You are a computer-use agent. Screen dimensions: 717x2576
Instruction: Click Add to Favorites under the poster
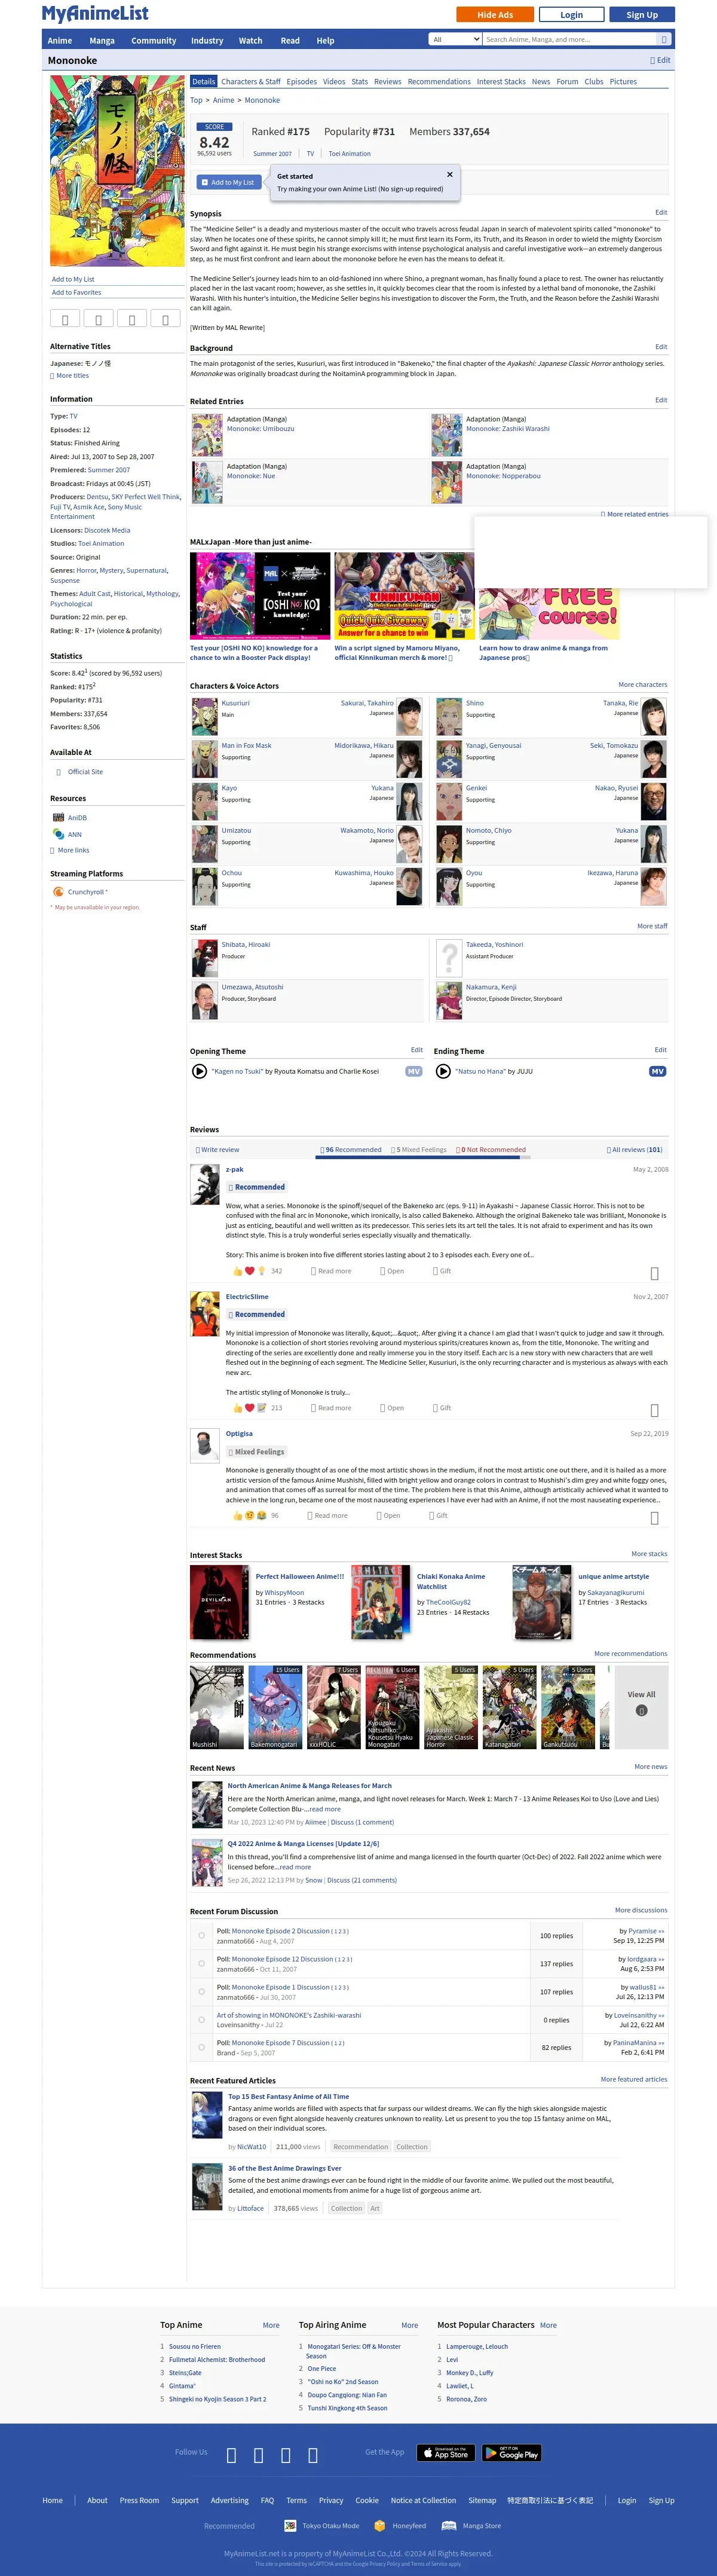(76, 293)
